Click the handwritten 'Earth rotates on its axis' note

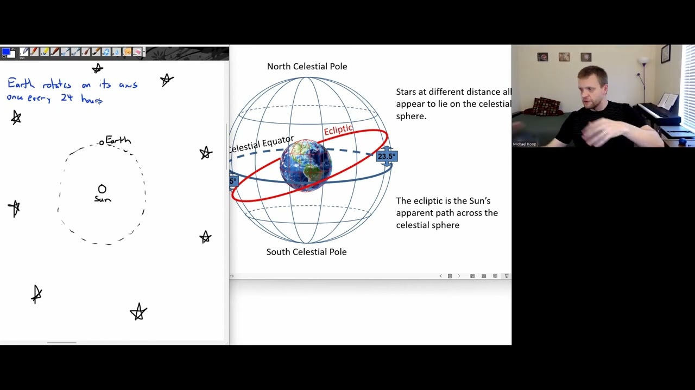pos(72,90)
